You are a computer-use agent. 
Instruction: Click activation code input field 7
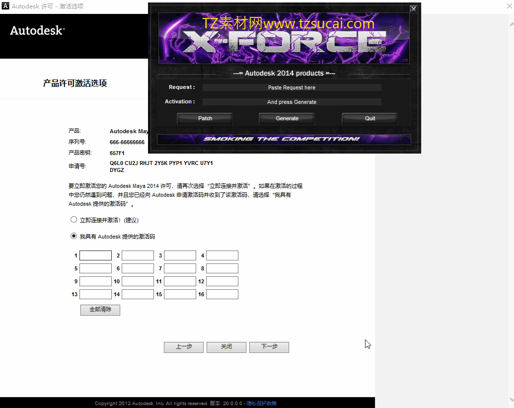point(180,268)
